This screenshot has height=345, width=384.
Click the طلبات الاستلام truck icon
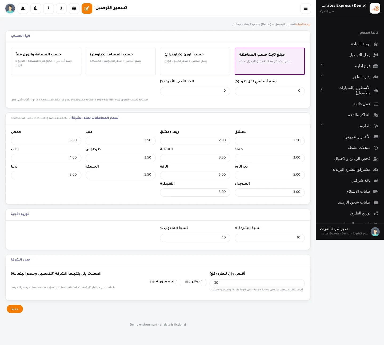coord(376,191)
